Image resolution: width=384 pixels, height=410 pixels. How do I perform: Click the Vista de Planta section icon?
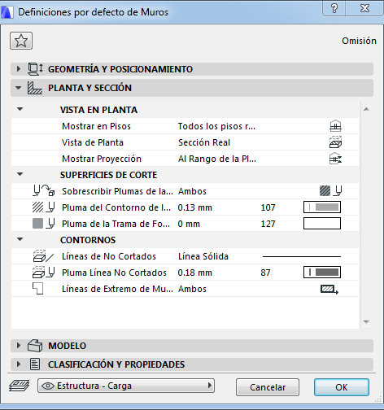[335, 142]
